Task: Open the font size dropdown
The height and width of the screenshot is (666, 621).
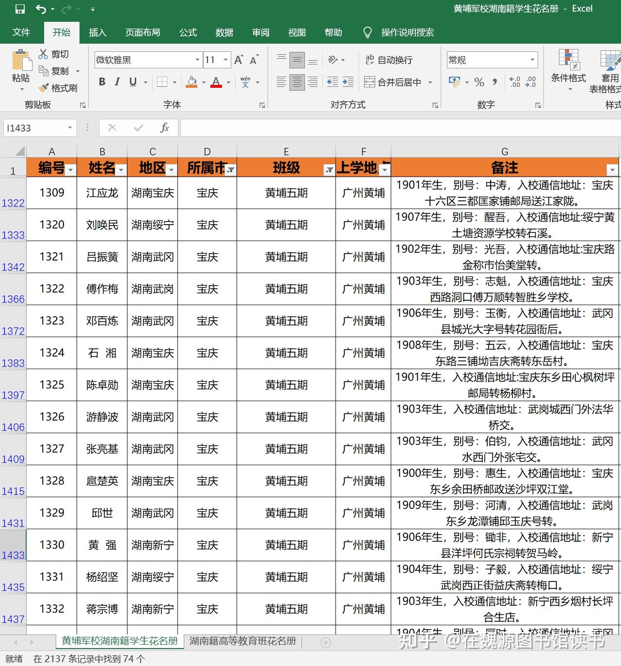Action: (225, 60)
